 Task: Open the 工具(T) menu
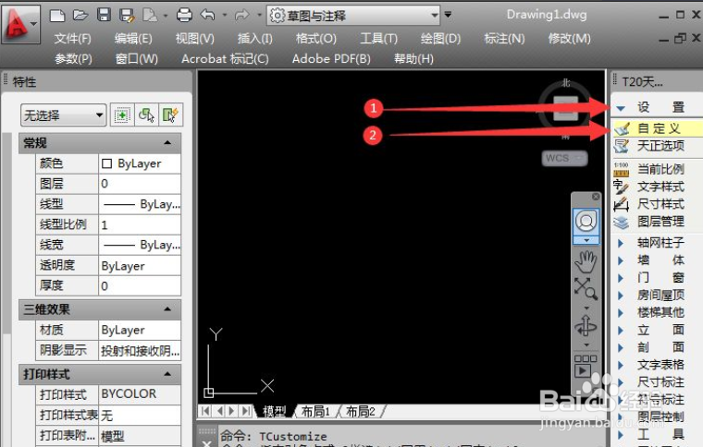click(x=379, y=39)
